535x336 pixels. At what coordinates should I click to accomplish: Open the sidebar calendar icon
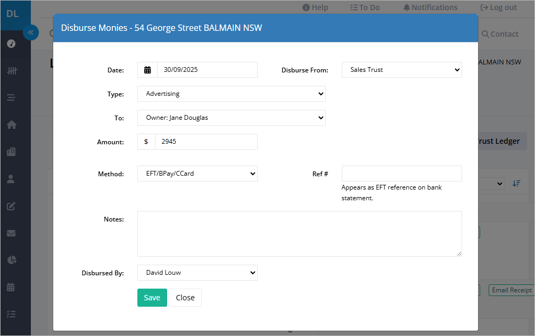[11, 287]
